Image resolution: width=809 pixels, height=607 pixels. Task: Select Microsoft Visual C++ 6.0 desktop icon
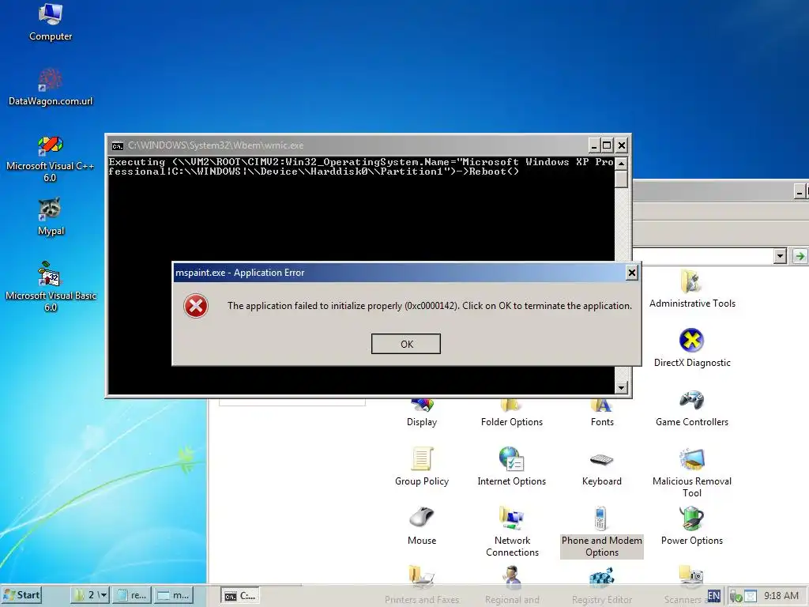(x=51, y=159)
